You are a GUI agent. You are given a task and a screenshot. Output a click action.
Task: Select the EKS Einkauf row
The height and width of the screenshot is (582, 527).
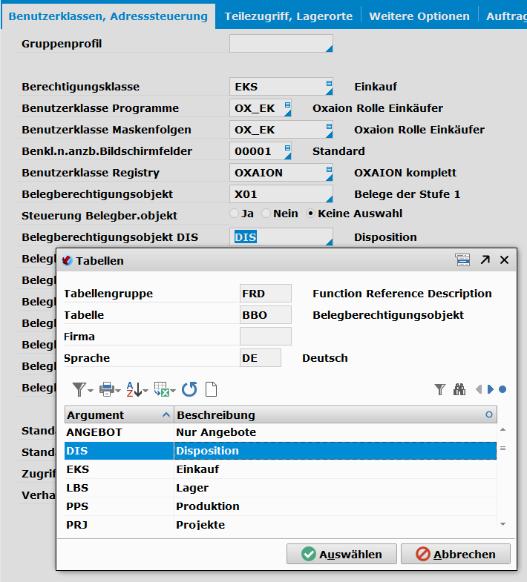tap(281, 469)
